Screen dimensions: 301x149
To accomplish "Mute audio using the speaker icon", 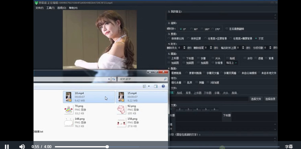I will point(22,147).
